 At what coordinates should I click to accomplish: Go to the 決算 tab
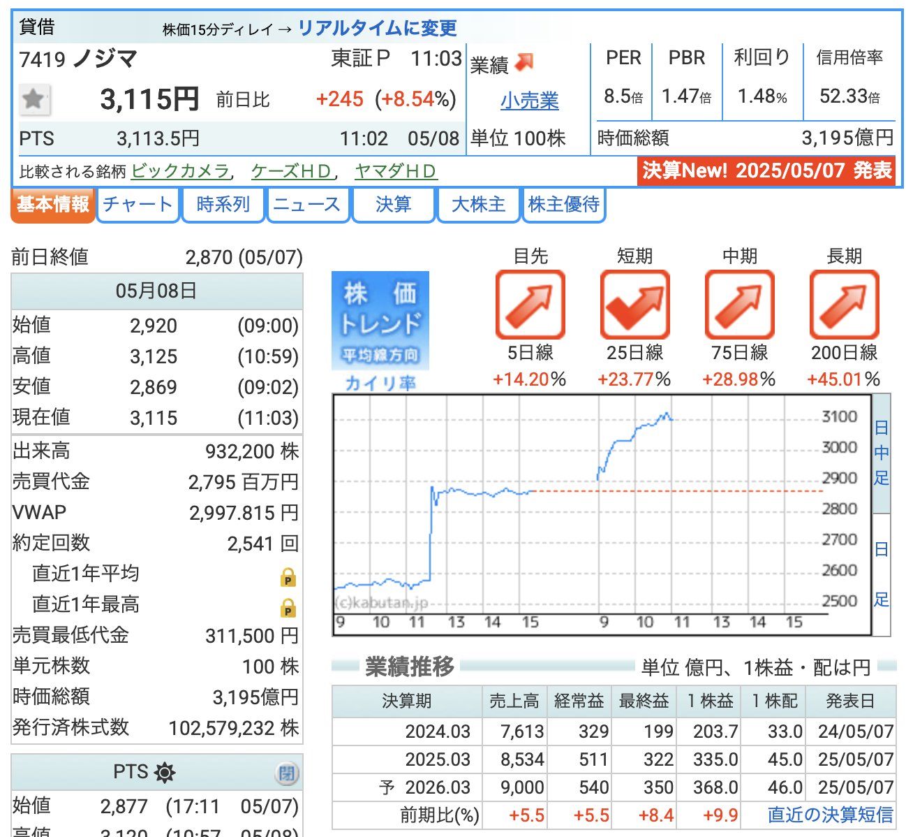click(x=394, y=205)
